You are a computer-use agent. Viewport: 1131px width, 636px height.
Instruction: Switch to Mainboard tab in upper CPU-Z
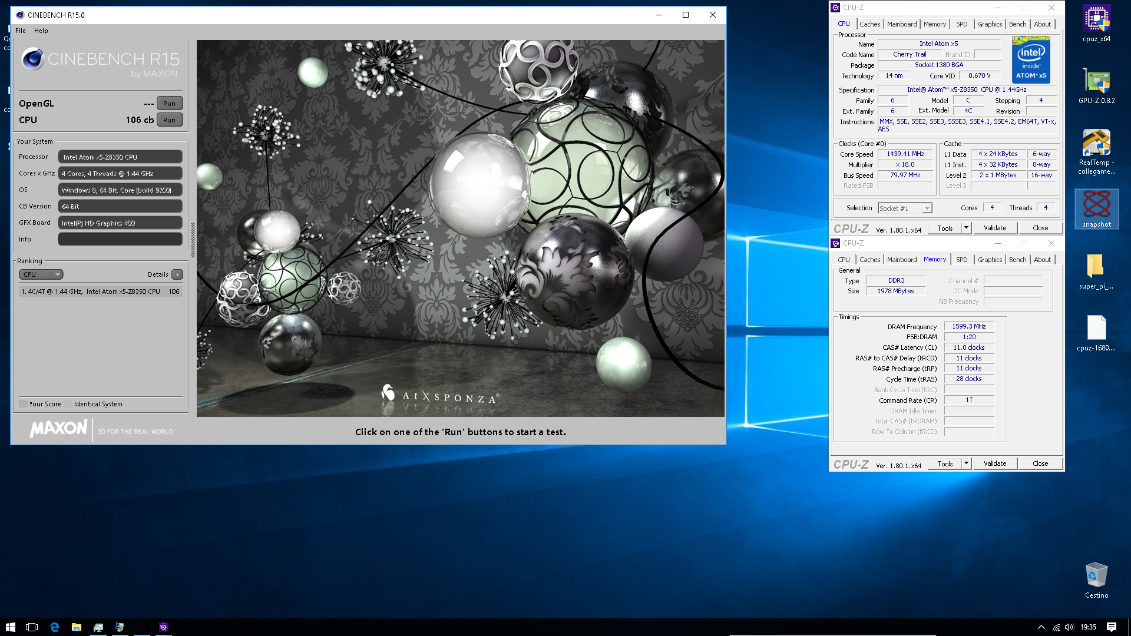(x=902, y=24)
